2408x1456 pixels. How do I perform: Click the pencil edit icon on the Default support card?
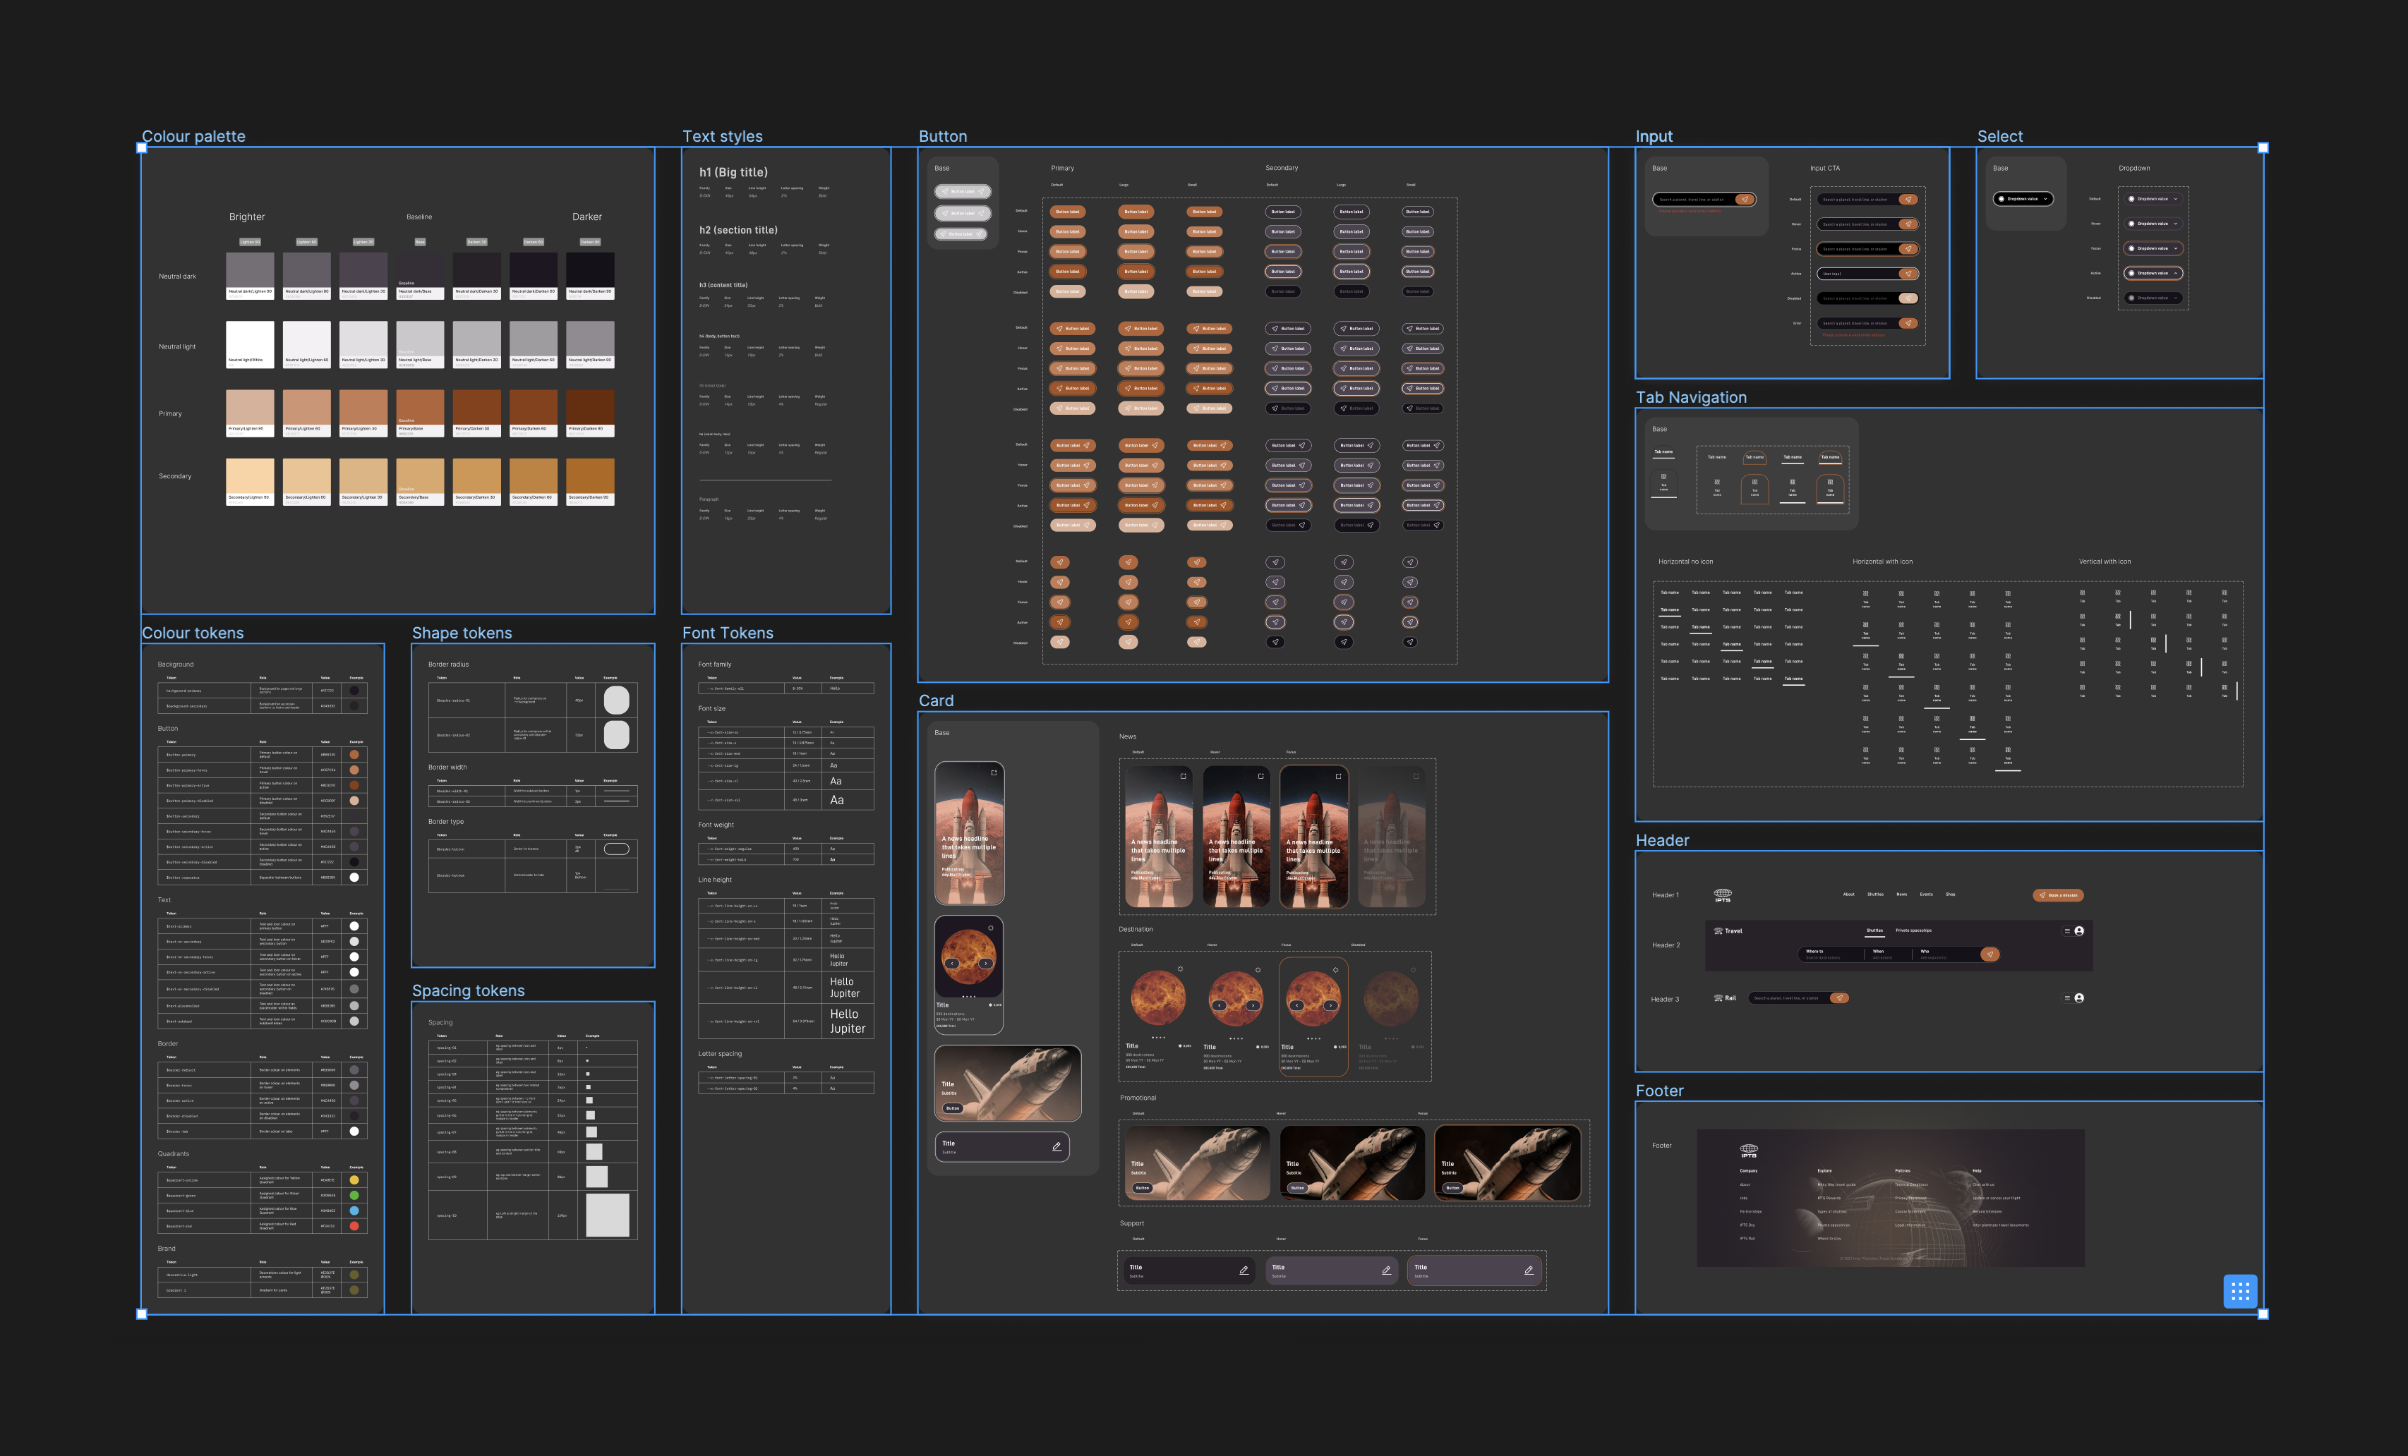[x=1244, y=1270]
